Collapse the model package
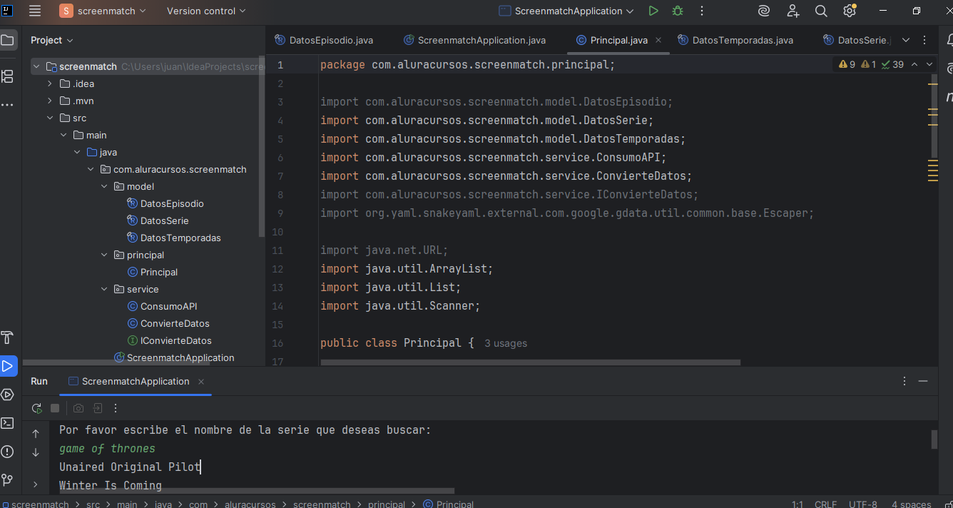This screenshot has height=508, width=953. pyautogui.click(x=104, y=186)
